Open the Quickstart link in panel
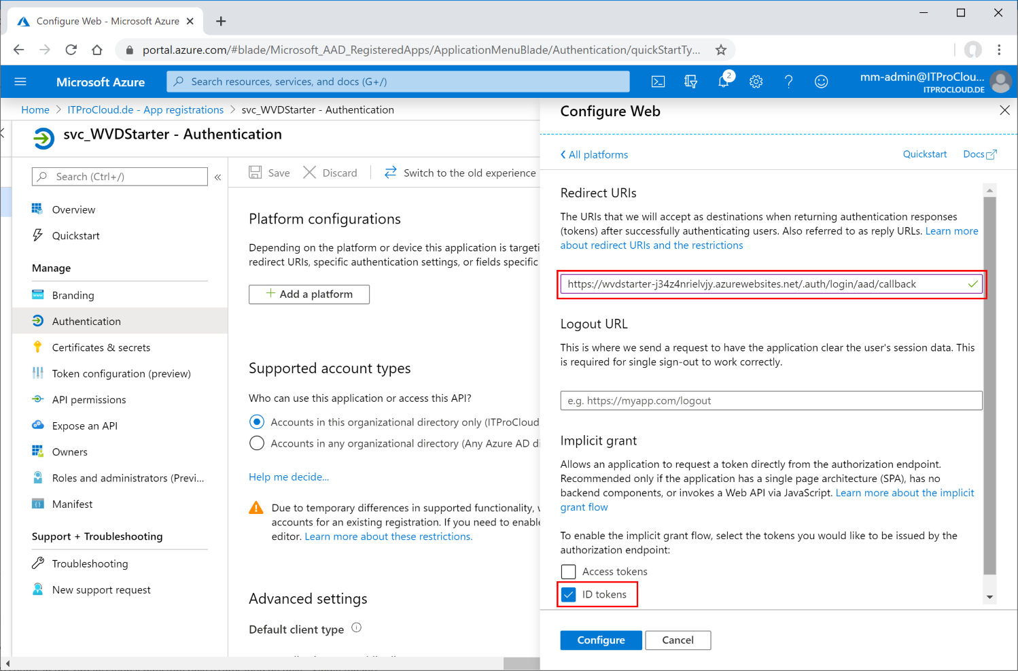 coord(924,154)
